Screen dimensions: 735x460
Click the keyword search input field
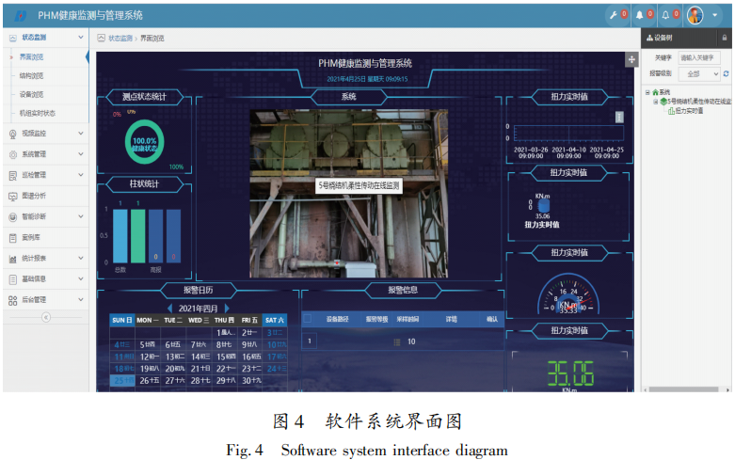pyautogui.click(x=701, y=57)
